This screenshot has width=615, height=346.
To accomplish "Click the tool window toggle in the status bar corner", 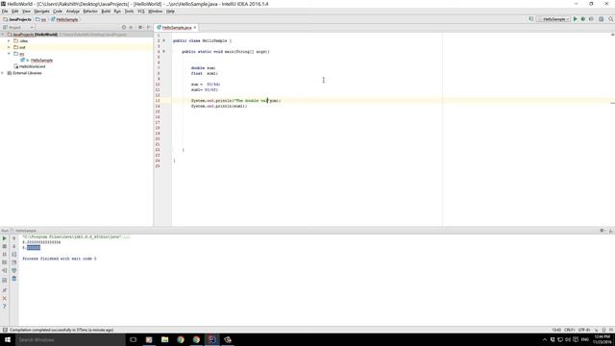I will (x=5, y=330).
